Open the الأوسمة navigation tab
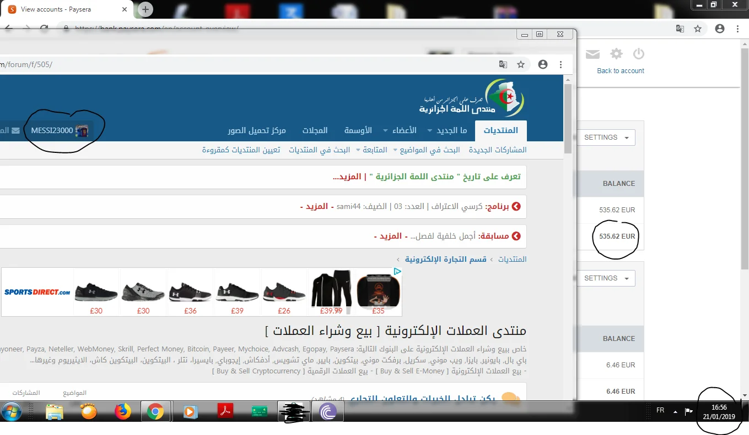 [x=358, y=131]
